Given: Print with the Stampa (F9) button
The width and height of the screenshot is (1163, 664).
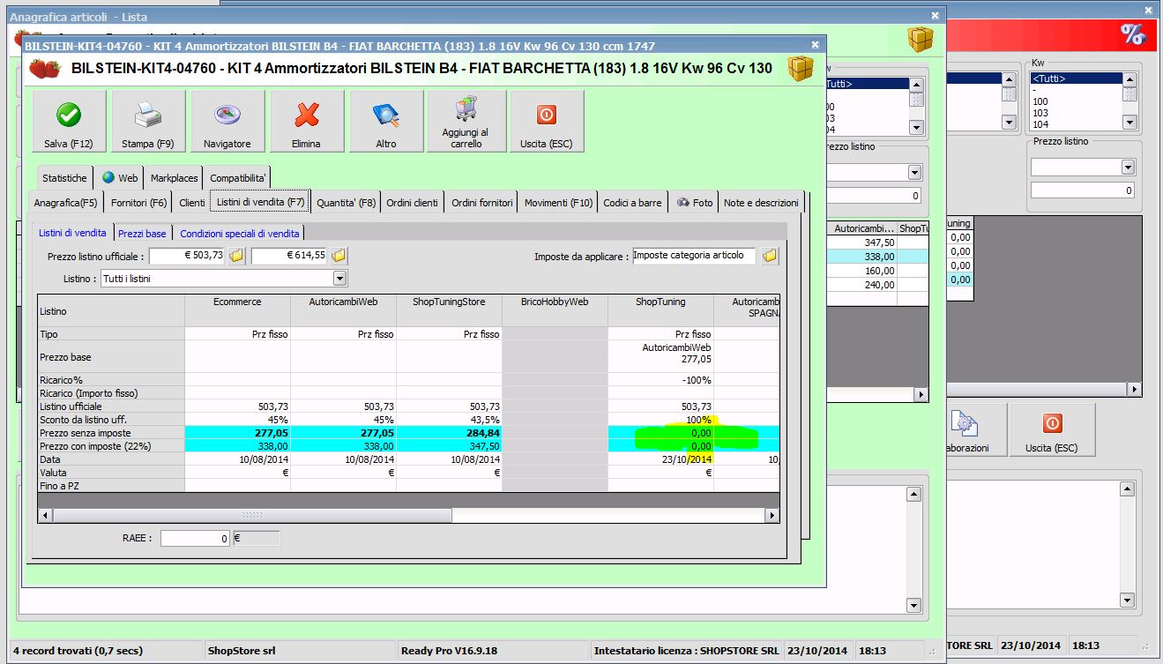Looking at the screenshot, I should click(x=148, y=122).
